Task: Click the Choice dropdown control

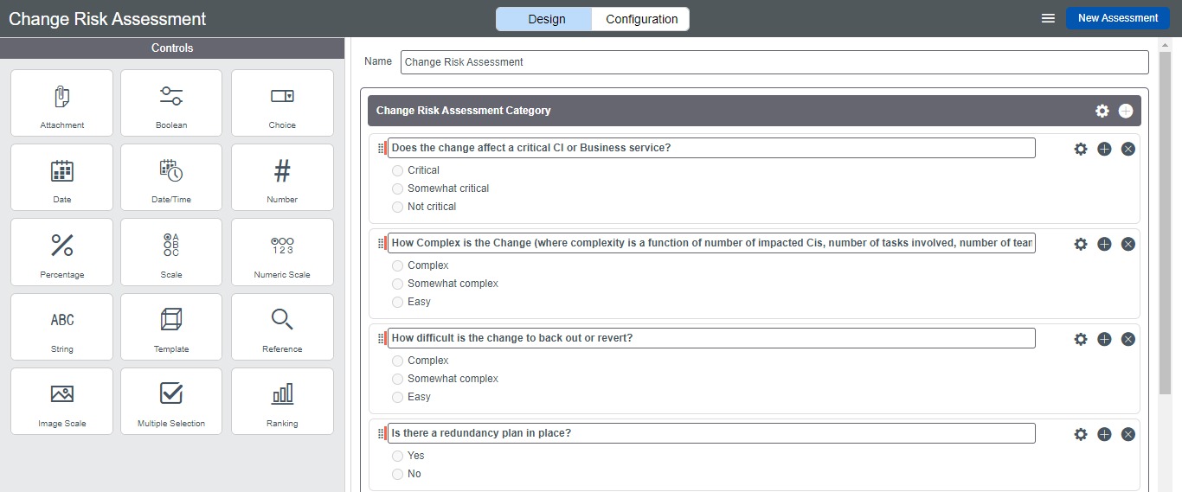Action: 282,103
